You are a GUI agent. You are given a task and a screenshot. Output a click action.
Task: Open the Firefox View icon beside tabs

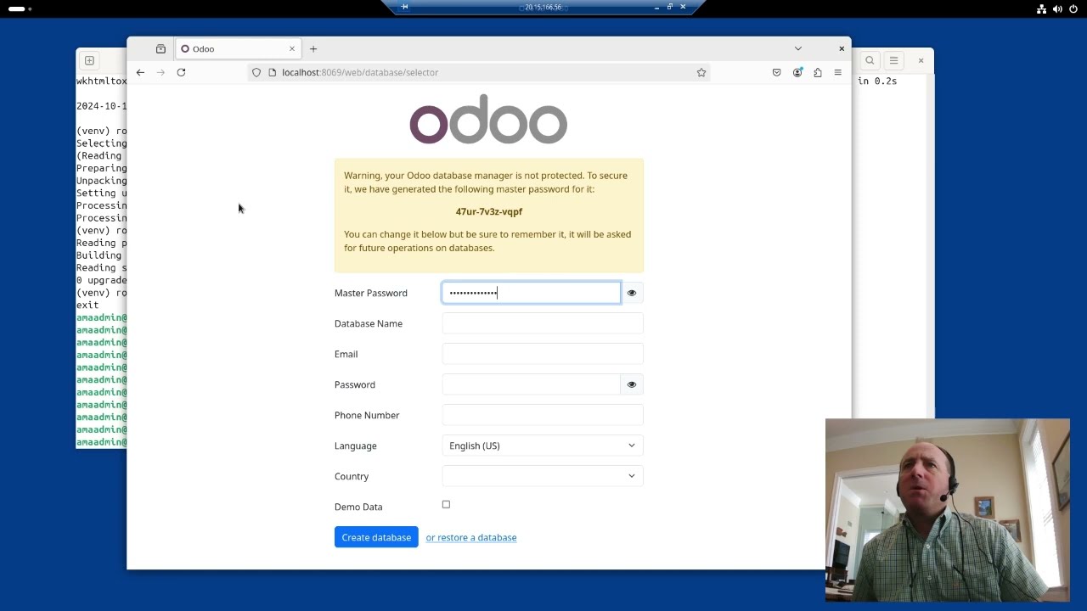(161, 48)
